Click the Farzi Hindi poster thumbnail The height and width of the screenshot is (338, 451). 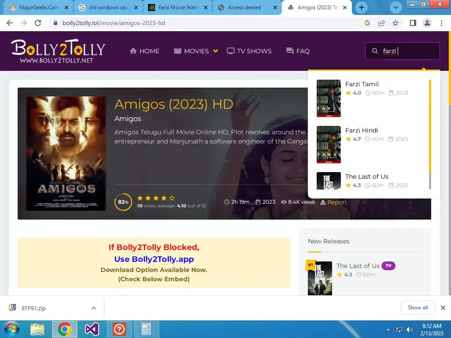[x=329, y=144]
